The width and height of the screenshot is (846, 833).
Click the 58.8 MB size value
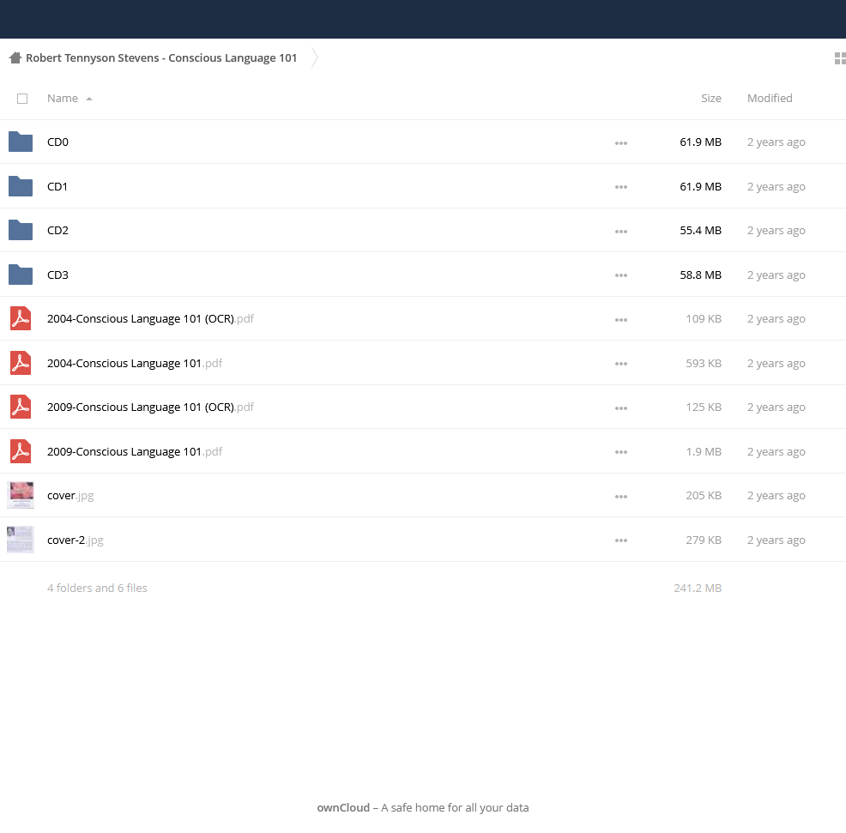(700, 275)
